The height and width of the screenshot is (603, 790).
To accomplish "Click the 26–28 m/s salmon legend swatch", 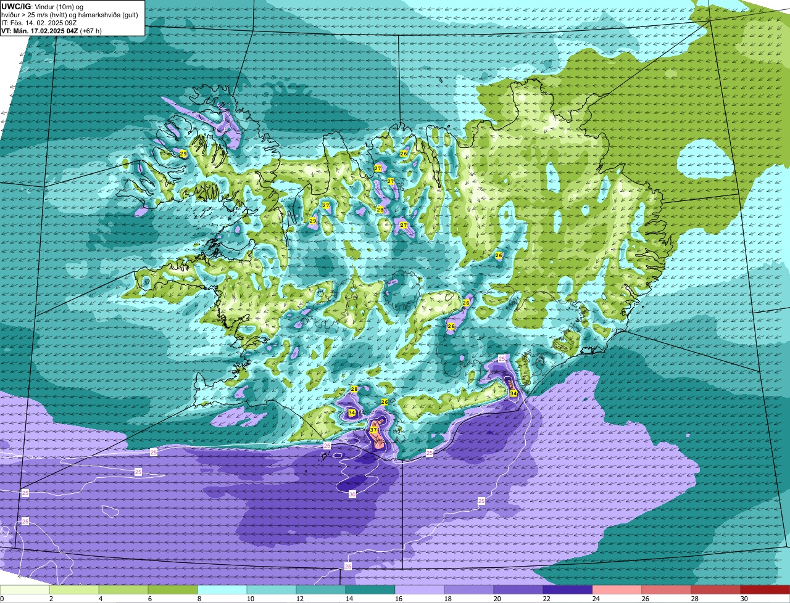I will click(x=667, y=590).
